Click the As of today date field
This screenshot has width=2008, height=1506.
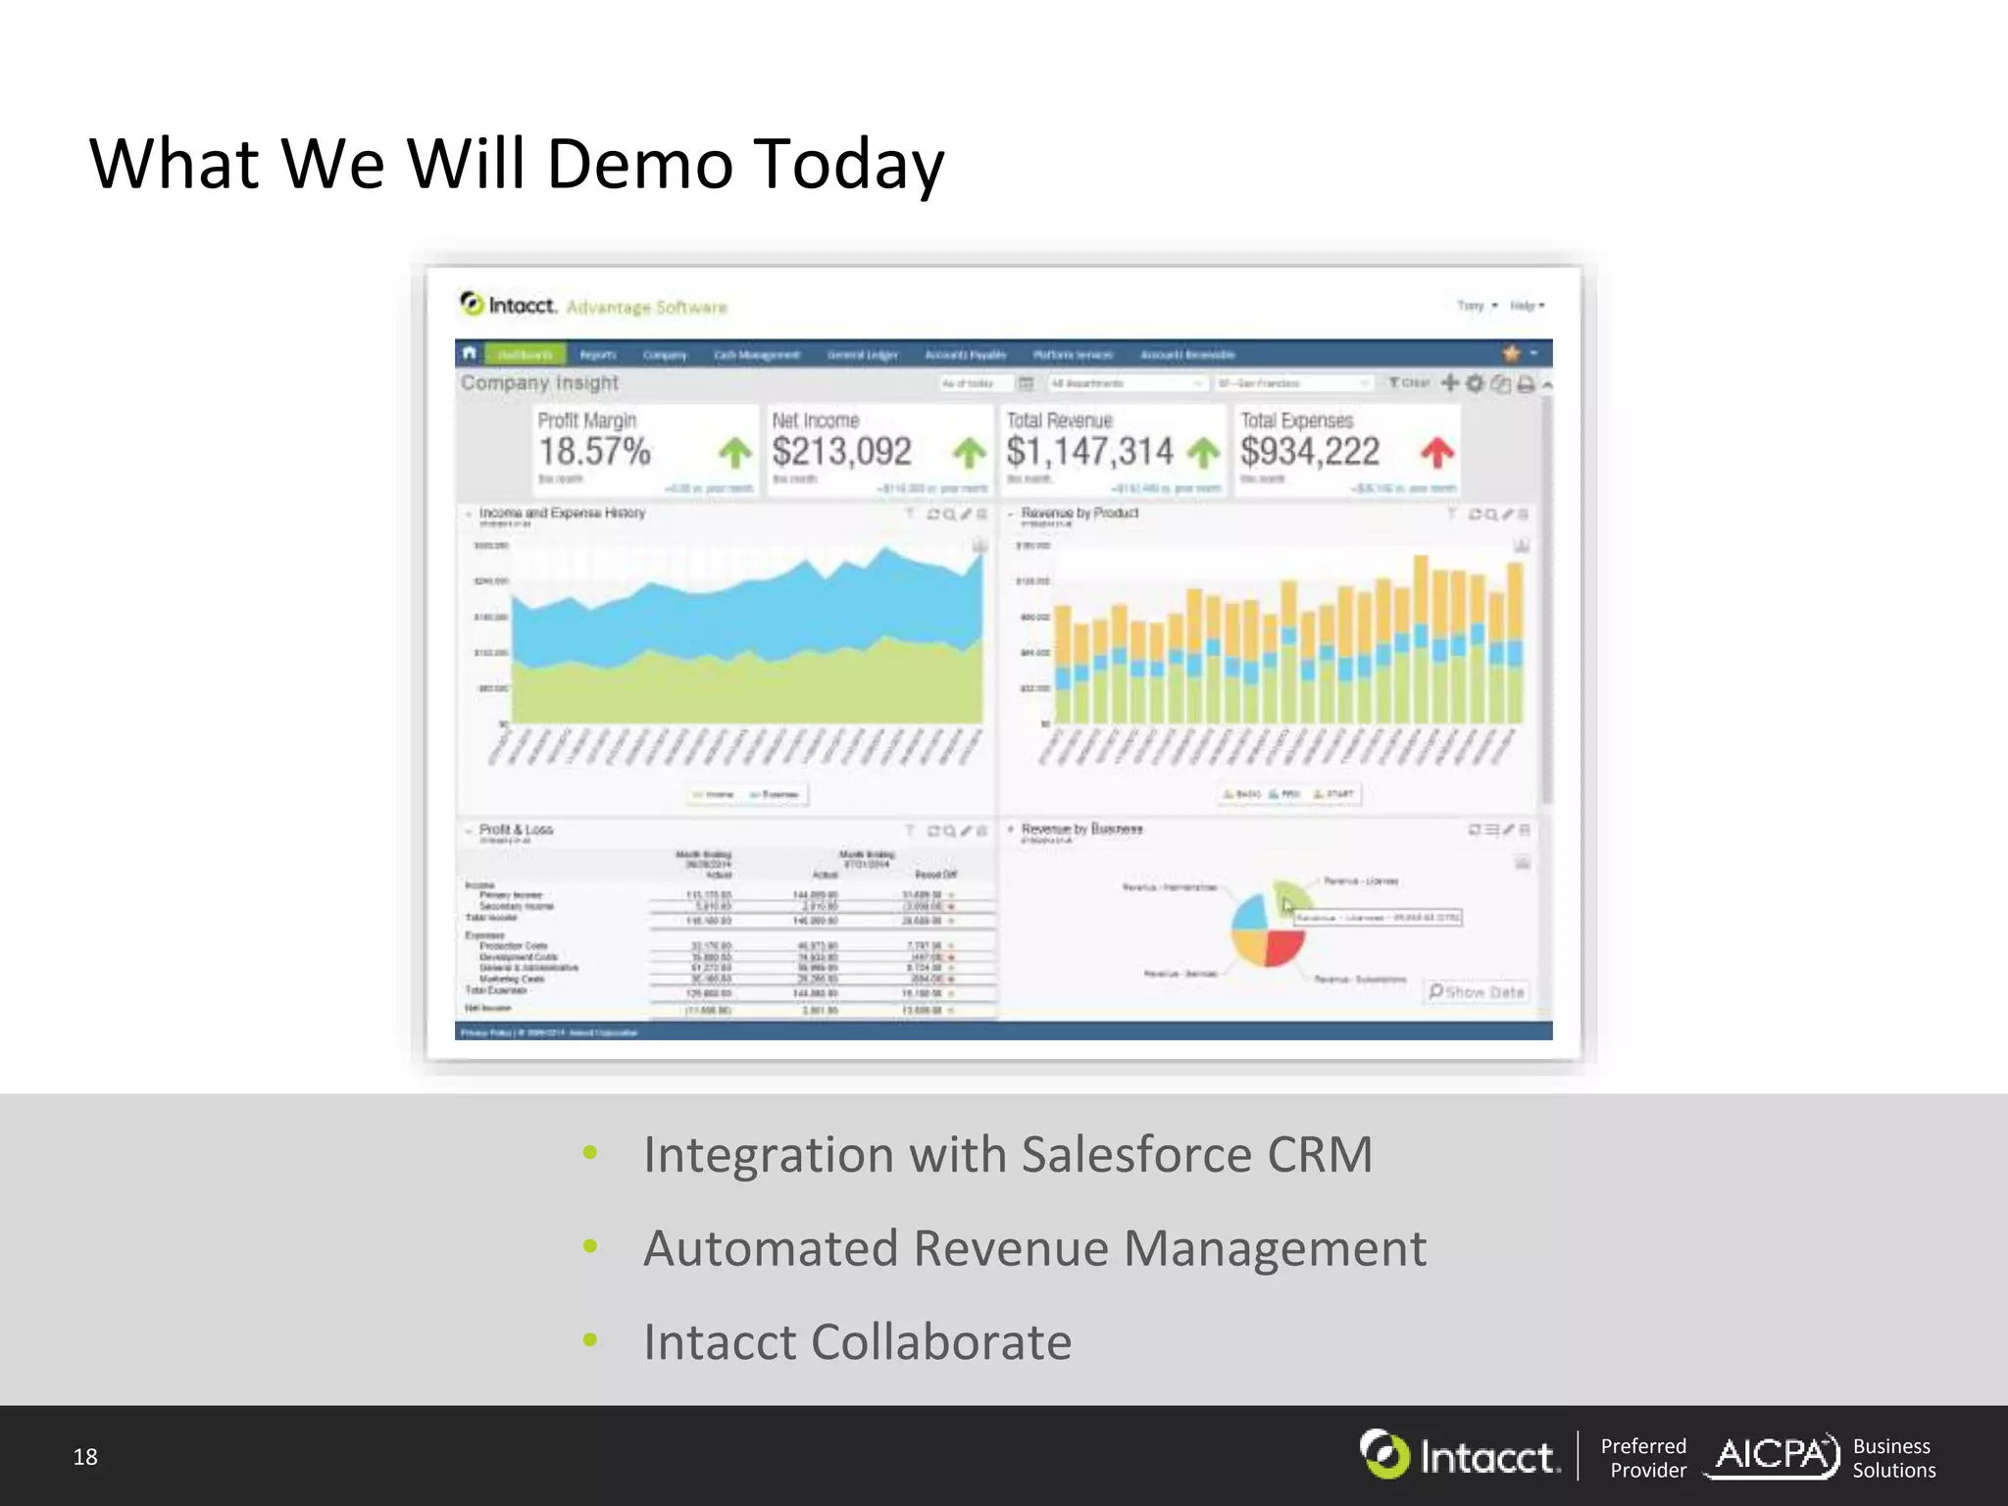974,383
